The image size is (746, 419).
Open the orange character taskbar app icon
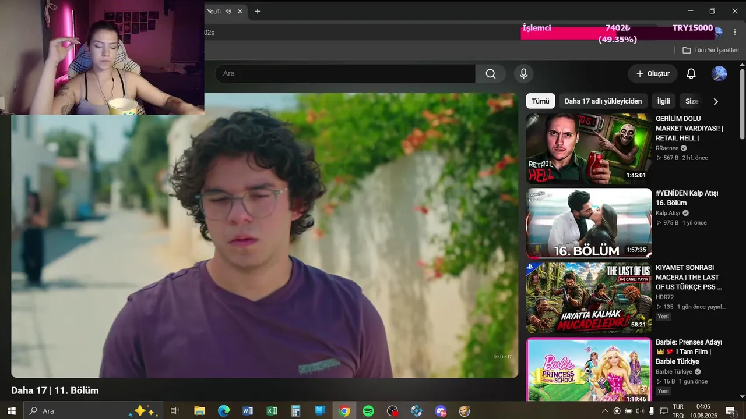pyautogui.click(x=465, y=411)
